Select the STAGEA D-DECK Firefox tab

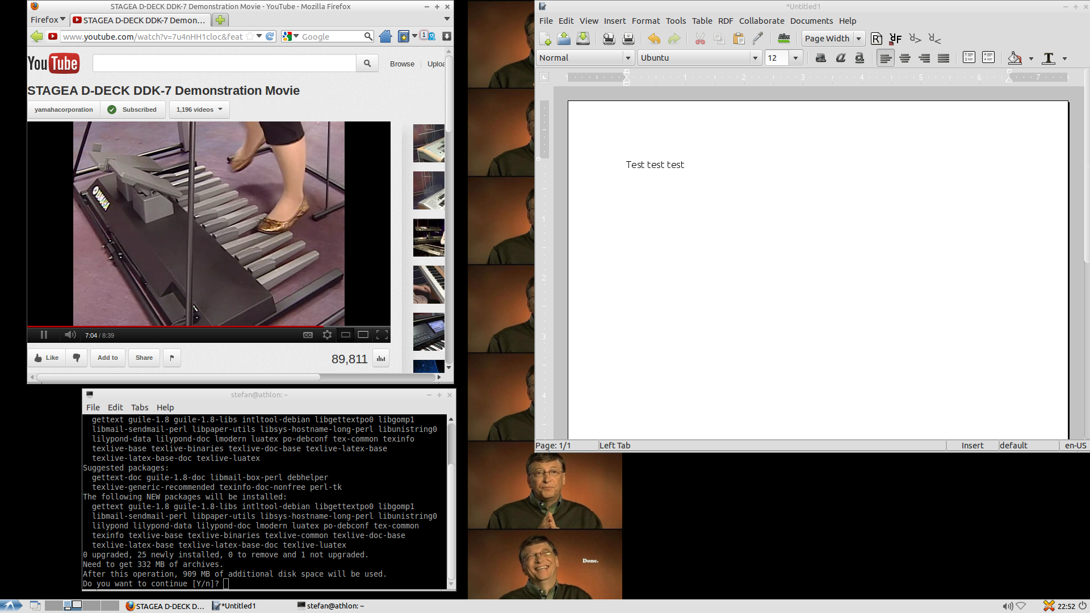[x=140, y=20]
